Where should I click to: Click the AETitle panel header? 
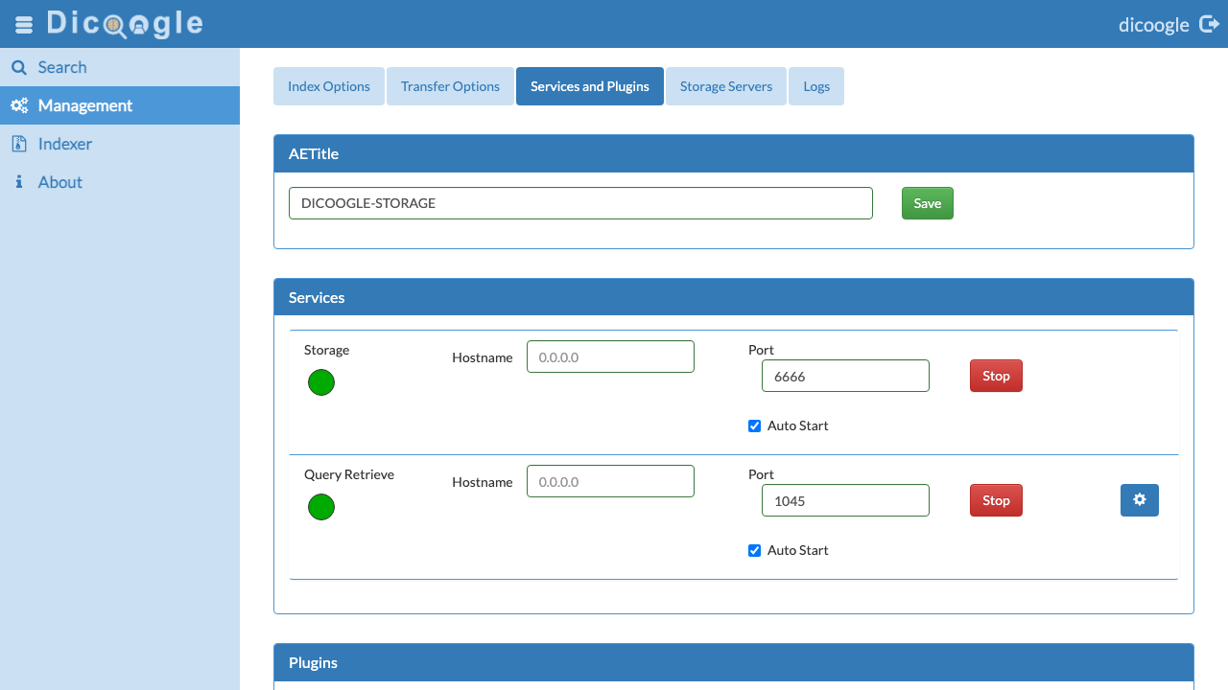[x=734, y=153]
